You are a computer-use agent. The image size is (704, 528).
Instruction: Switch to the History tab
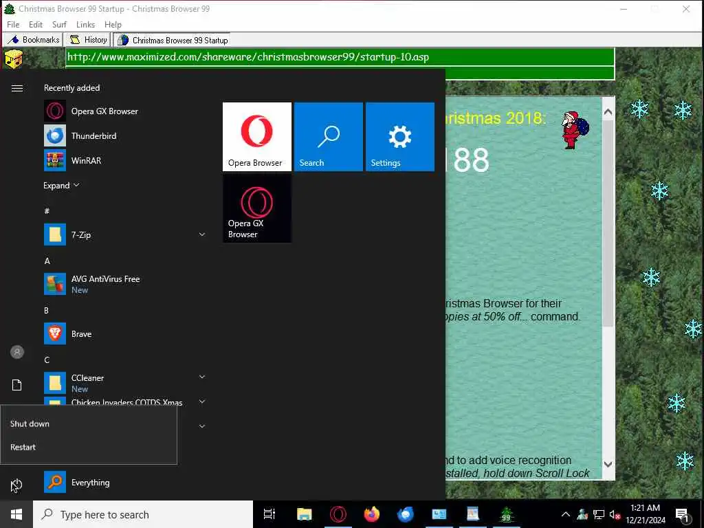pyautogui.click(x=89, y=39)
